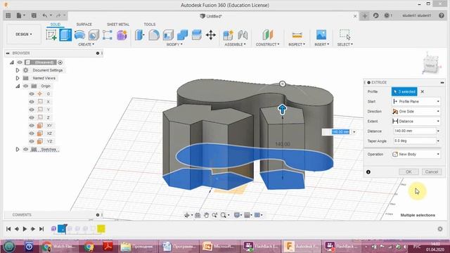The height and width of the screenshot is (253, 450).
Task: Toggle visibility of Origin folder
Action: click(26, 86)
